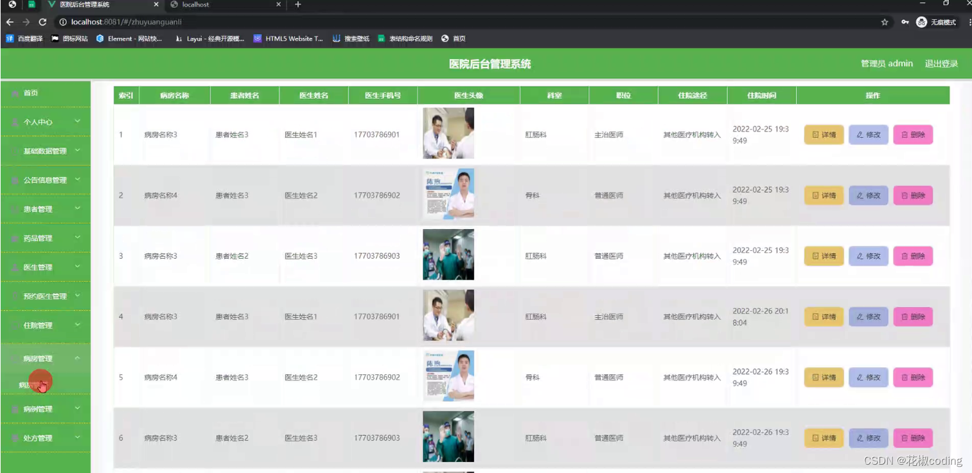This screenshot has width=972, height=473.
Task: Open the 百度翻译 bookmark
Action: (24, 39)
